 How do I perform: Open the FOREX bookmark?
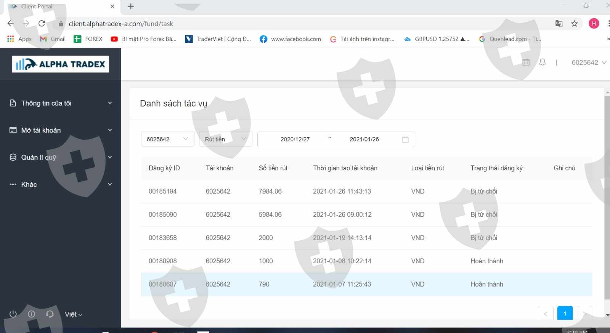pos(88,39)
